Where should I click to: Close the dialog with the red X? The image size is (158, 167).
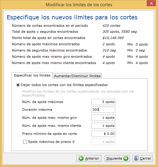pyautogui.click(x=151, y=3)
